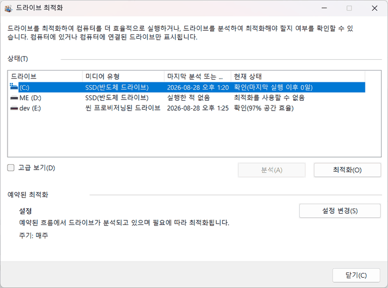Enable the 고급 보기(D) checkbox

point(11,168)
